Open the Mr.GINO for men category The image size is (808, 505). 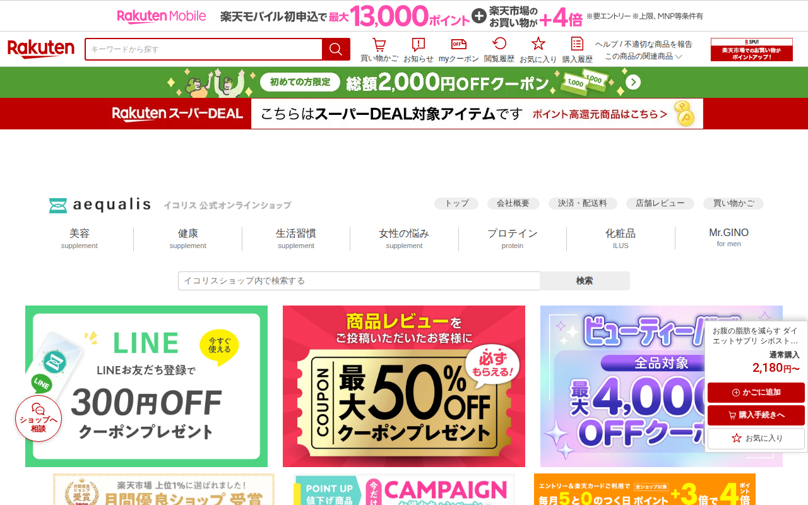click(x=728, y=237)
